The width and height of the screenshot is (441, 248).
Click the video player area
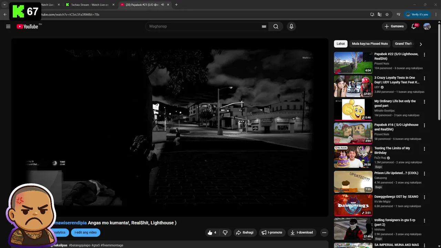click(170, 127)
